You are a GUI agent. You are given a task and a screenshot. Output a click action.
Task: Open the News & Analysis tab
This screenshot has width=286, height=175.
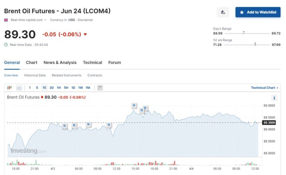tap(60, 63)
